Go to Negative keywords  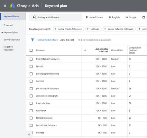[8, 48]
